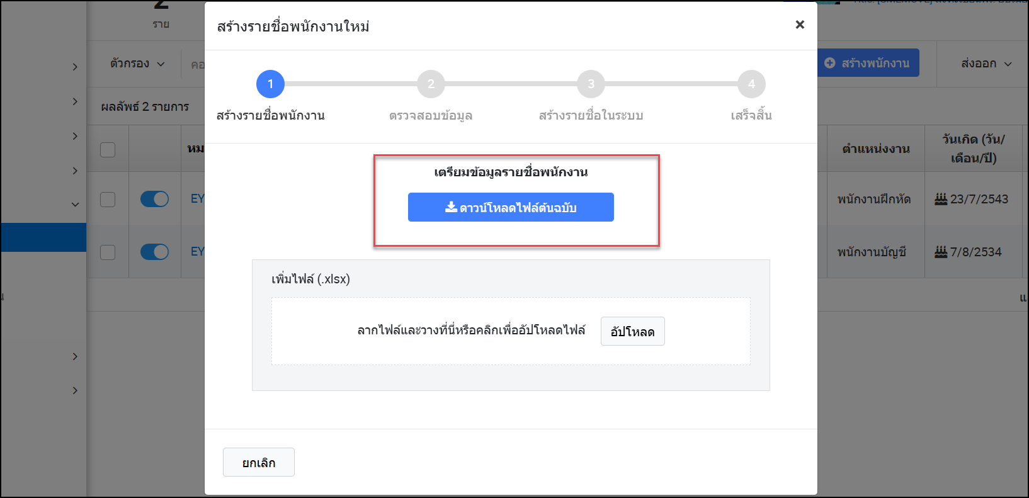This screenshot has width=1029, height=498.
Task: Click step 3 circle in progress bar
Action: click(591, 84)
